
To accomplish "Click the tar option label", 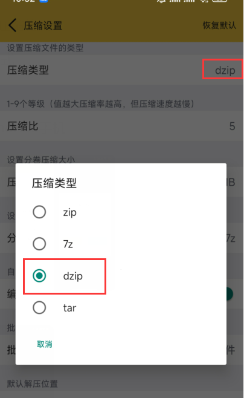I will (69, 308).
